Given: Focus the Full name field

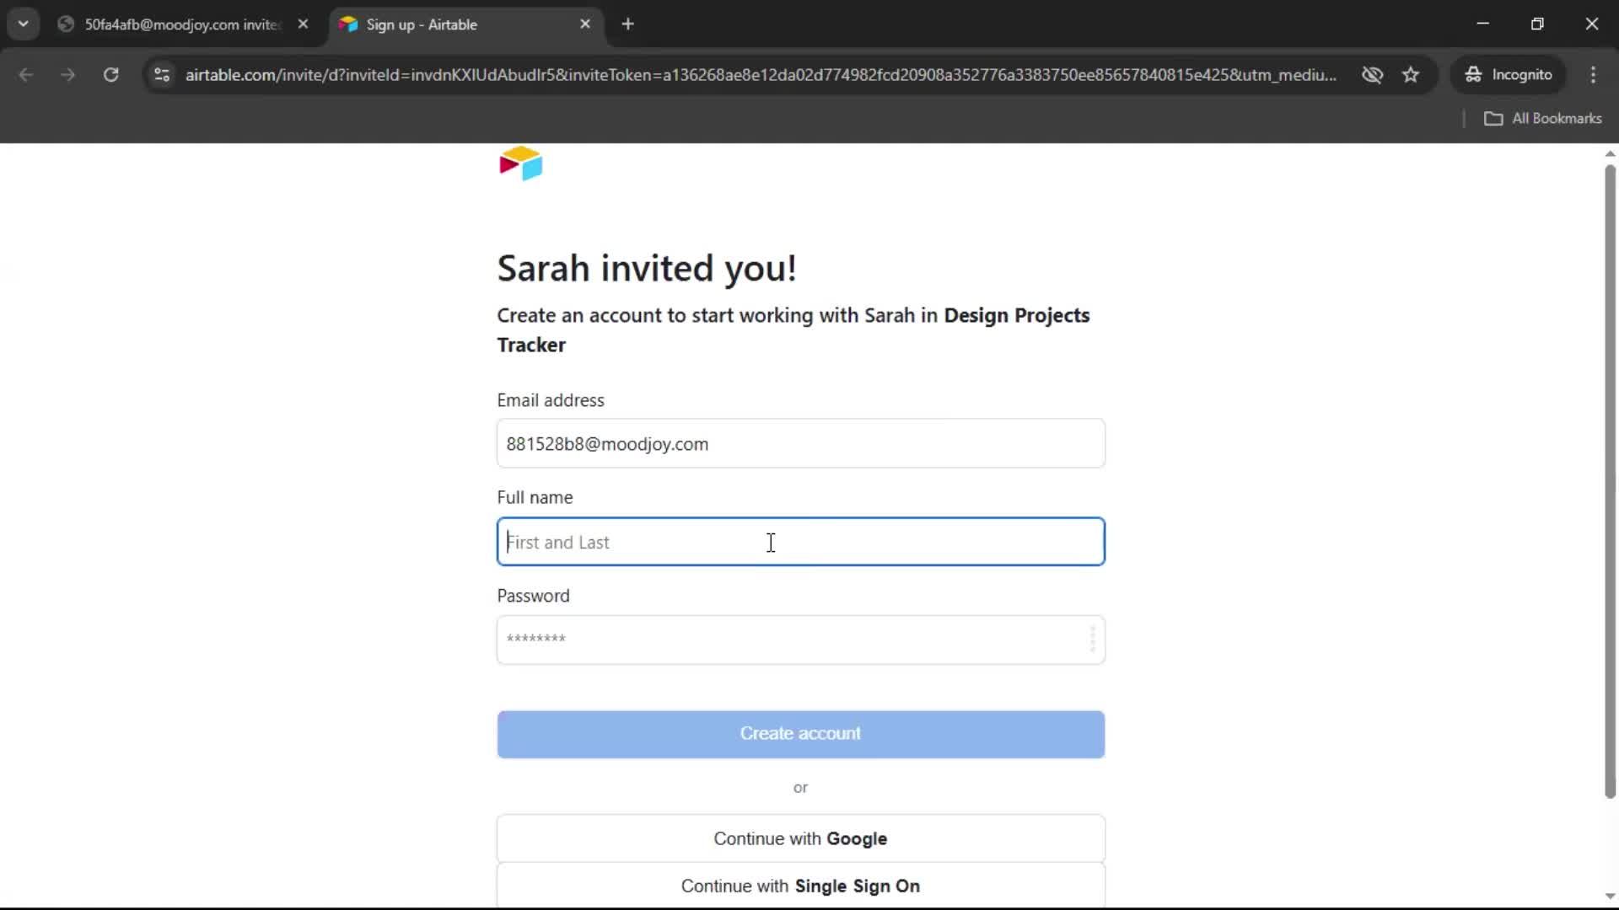Looking at the screenshot, I should 800,542.
